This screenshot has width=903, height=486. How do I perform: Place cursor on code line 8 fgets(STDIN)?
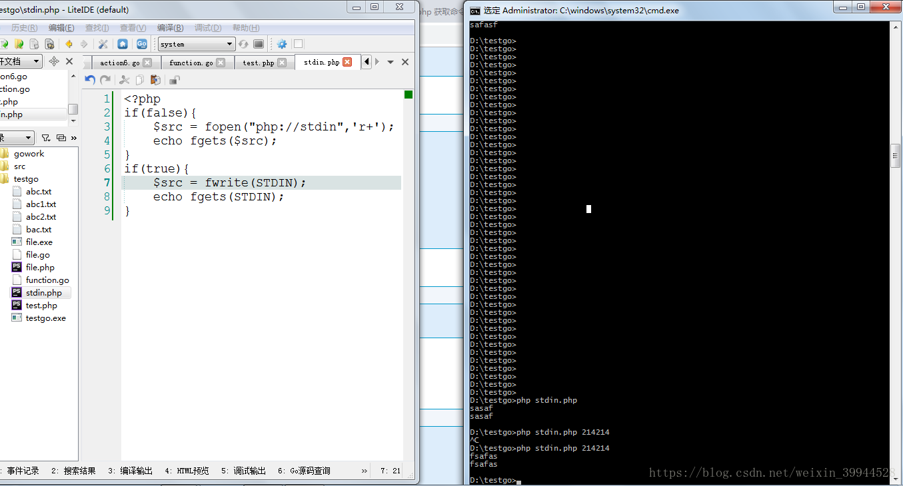coord(237,197)
